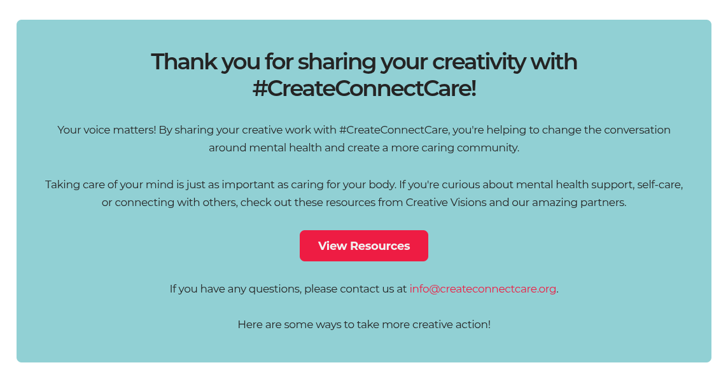The image size is (728, 372).
Task: Click the View Resources button
Action: [x=364, y=246]
